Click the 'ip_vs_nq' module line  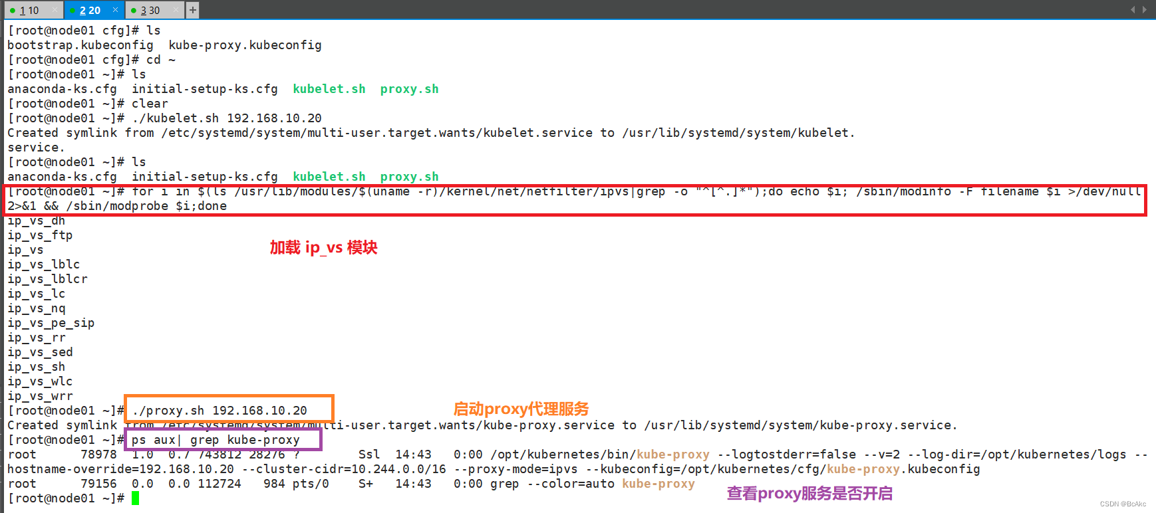(x=37, y=308)
